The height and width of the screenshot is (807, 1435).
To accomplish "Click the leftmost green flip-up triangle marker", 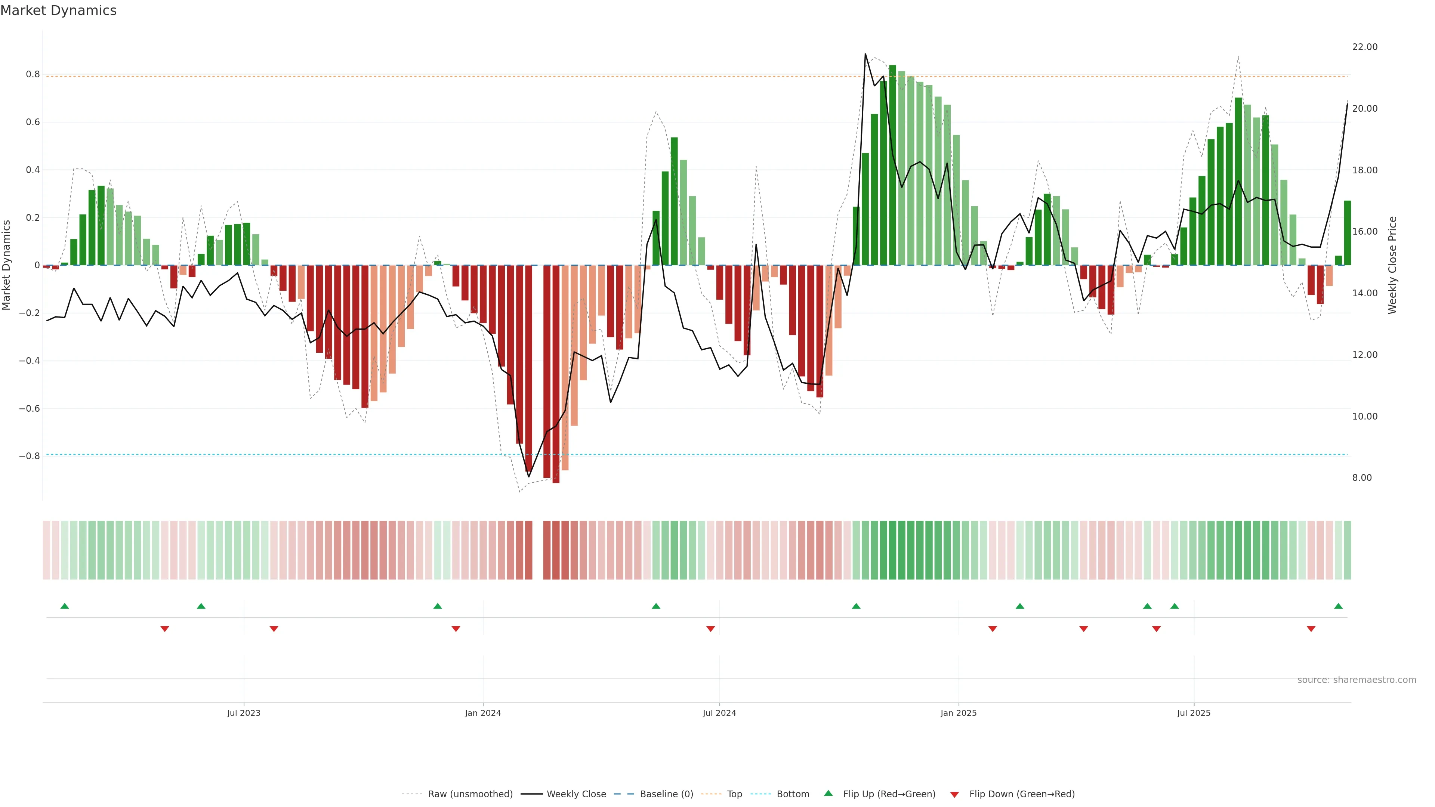I will 65,606.
